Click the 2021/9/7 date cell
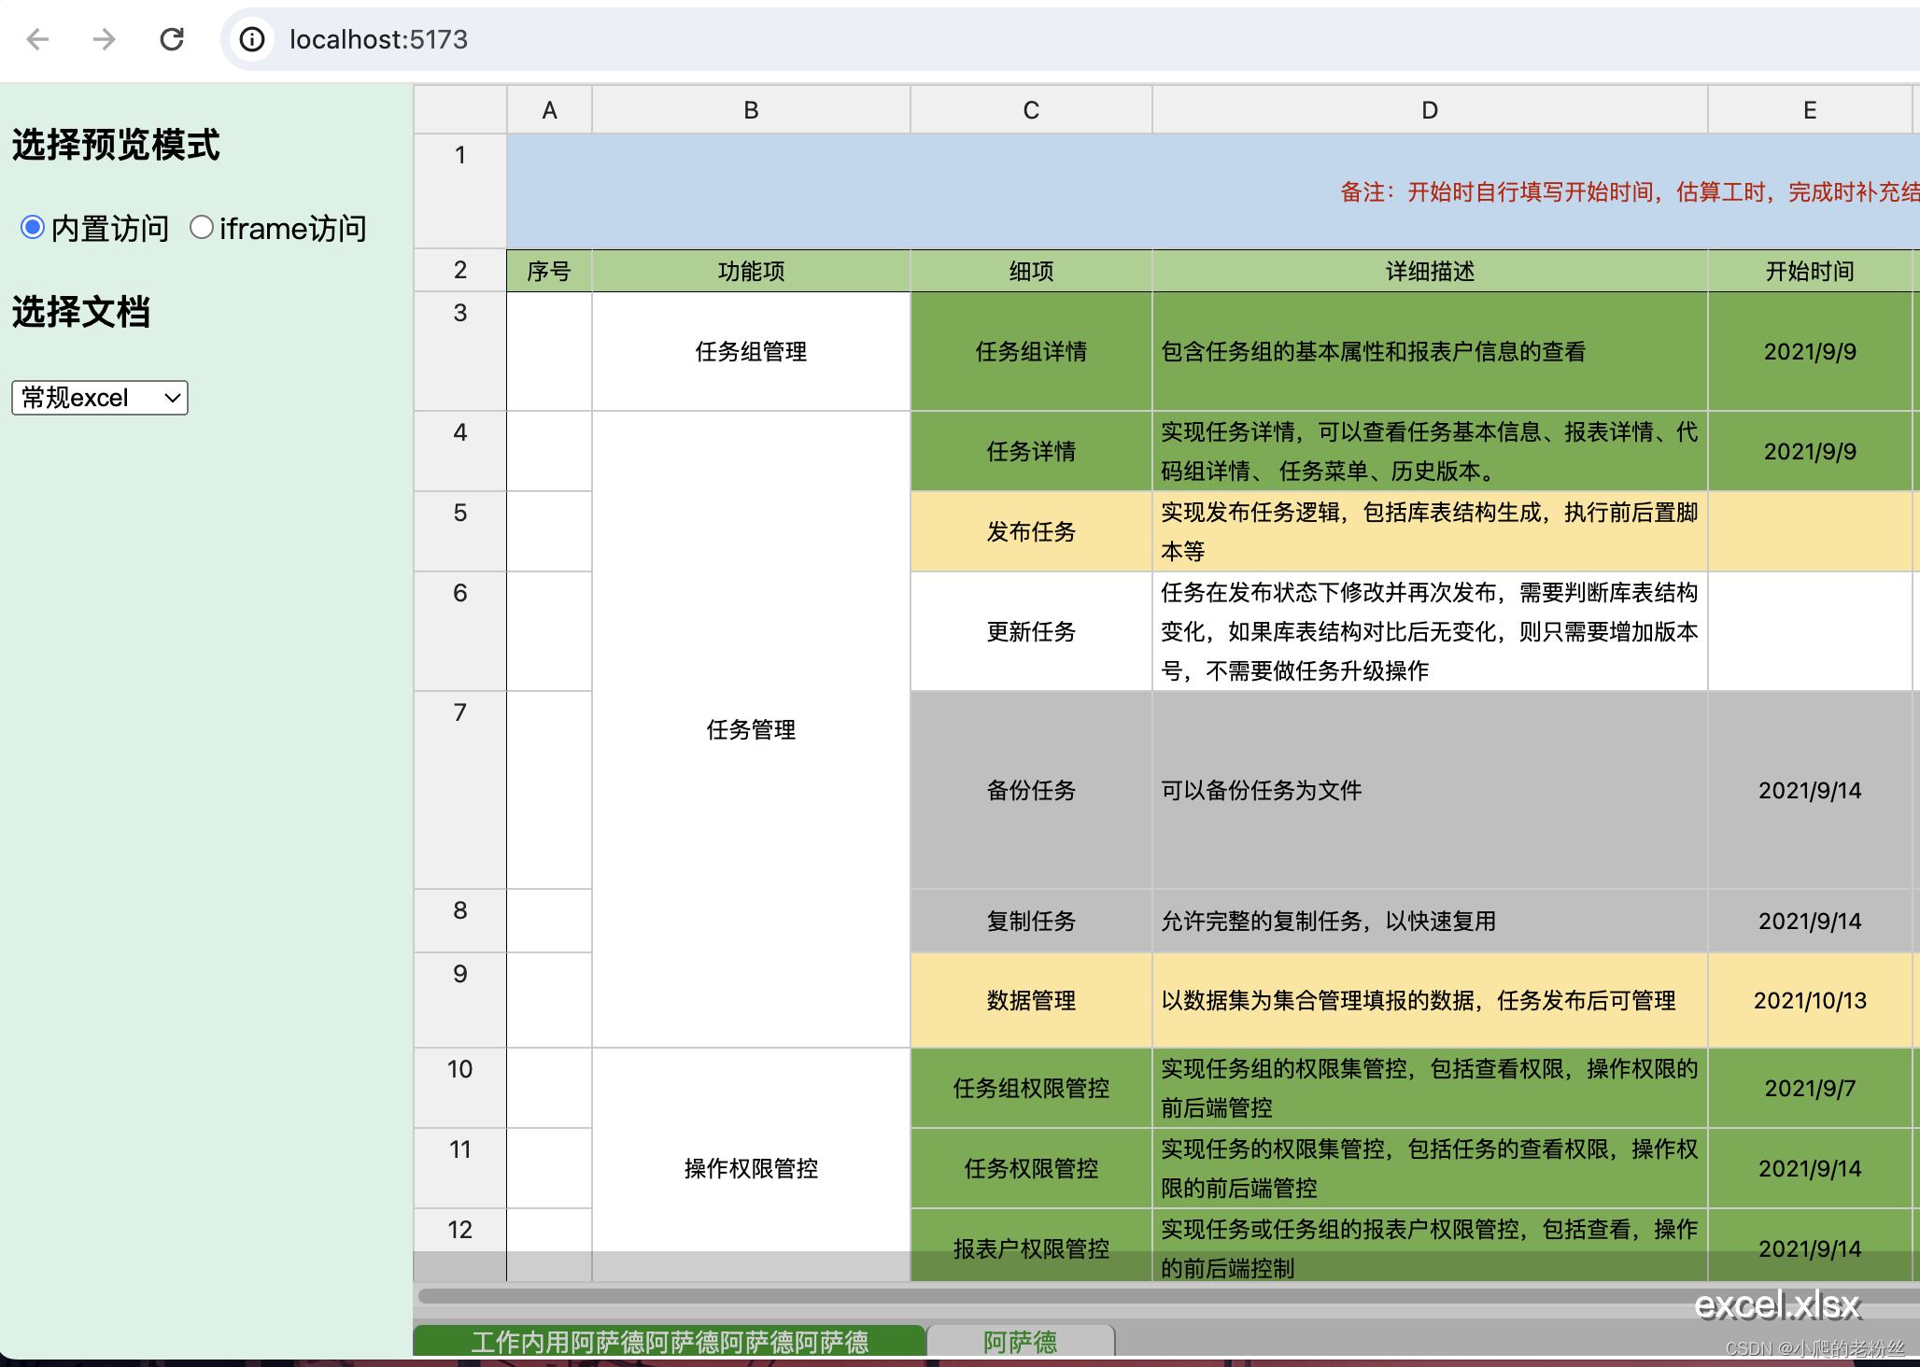Screen dimensions: 1920x1367 1810,1088
